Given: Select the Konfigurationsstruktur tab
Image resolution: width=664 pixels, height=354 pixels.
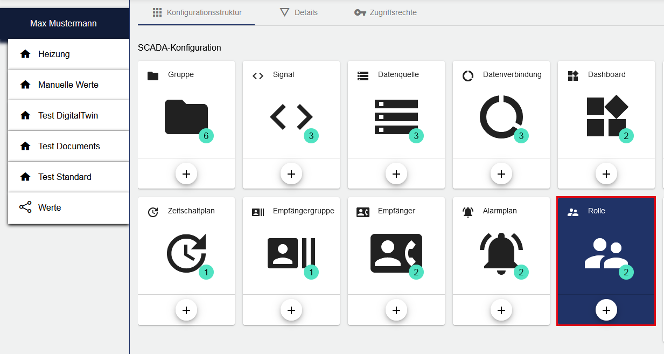Looking at the screenshot, I should coord(197,12).
